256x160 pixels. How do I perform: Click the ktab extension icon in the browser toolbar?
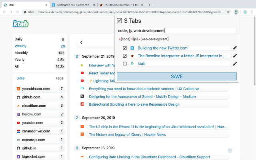(x=236, y=12)
